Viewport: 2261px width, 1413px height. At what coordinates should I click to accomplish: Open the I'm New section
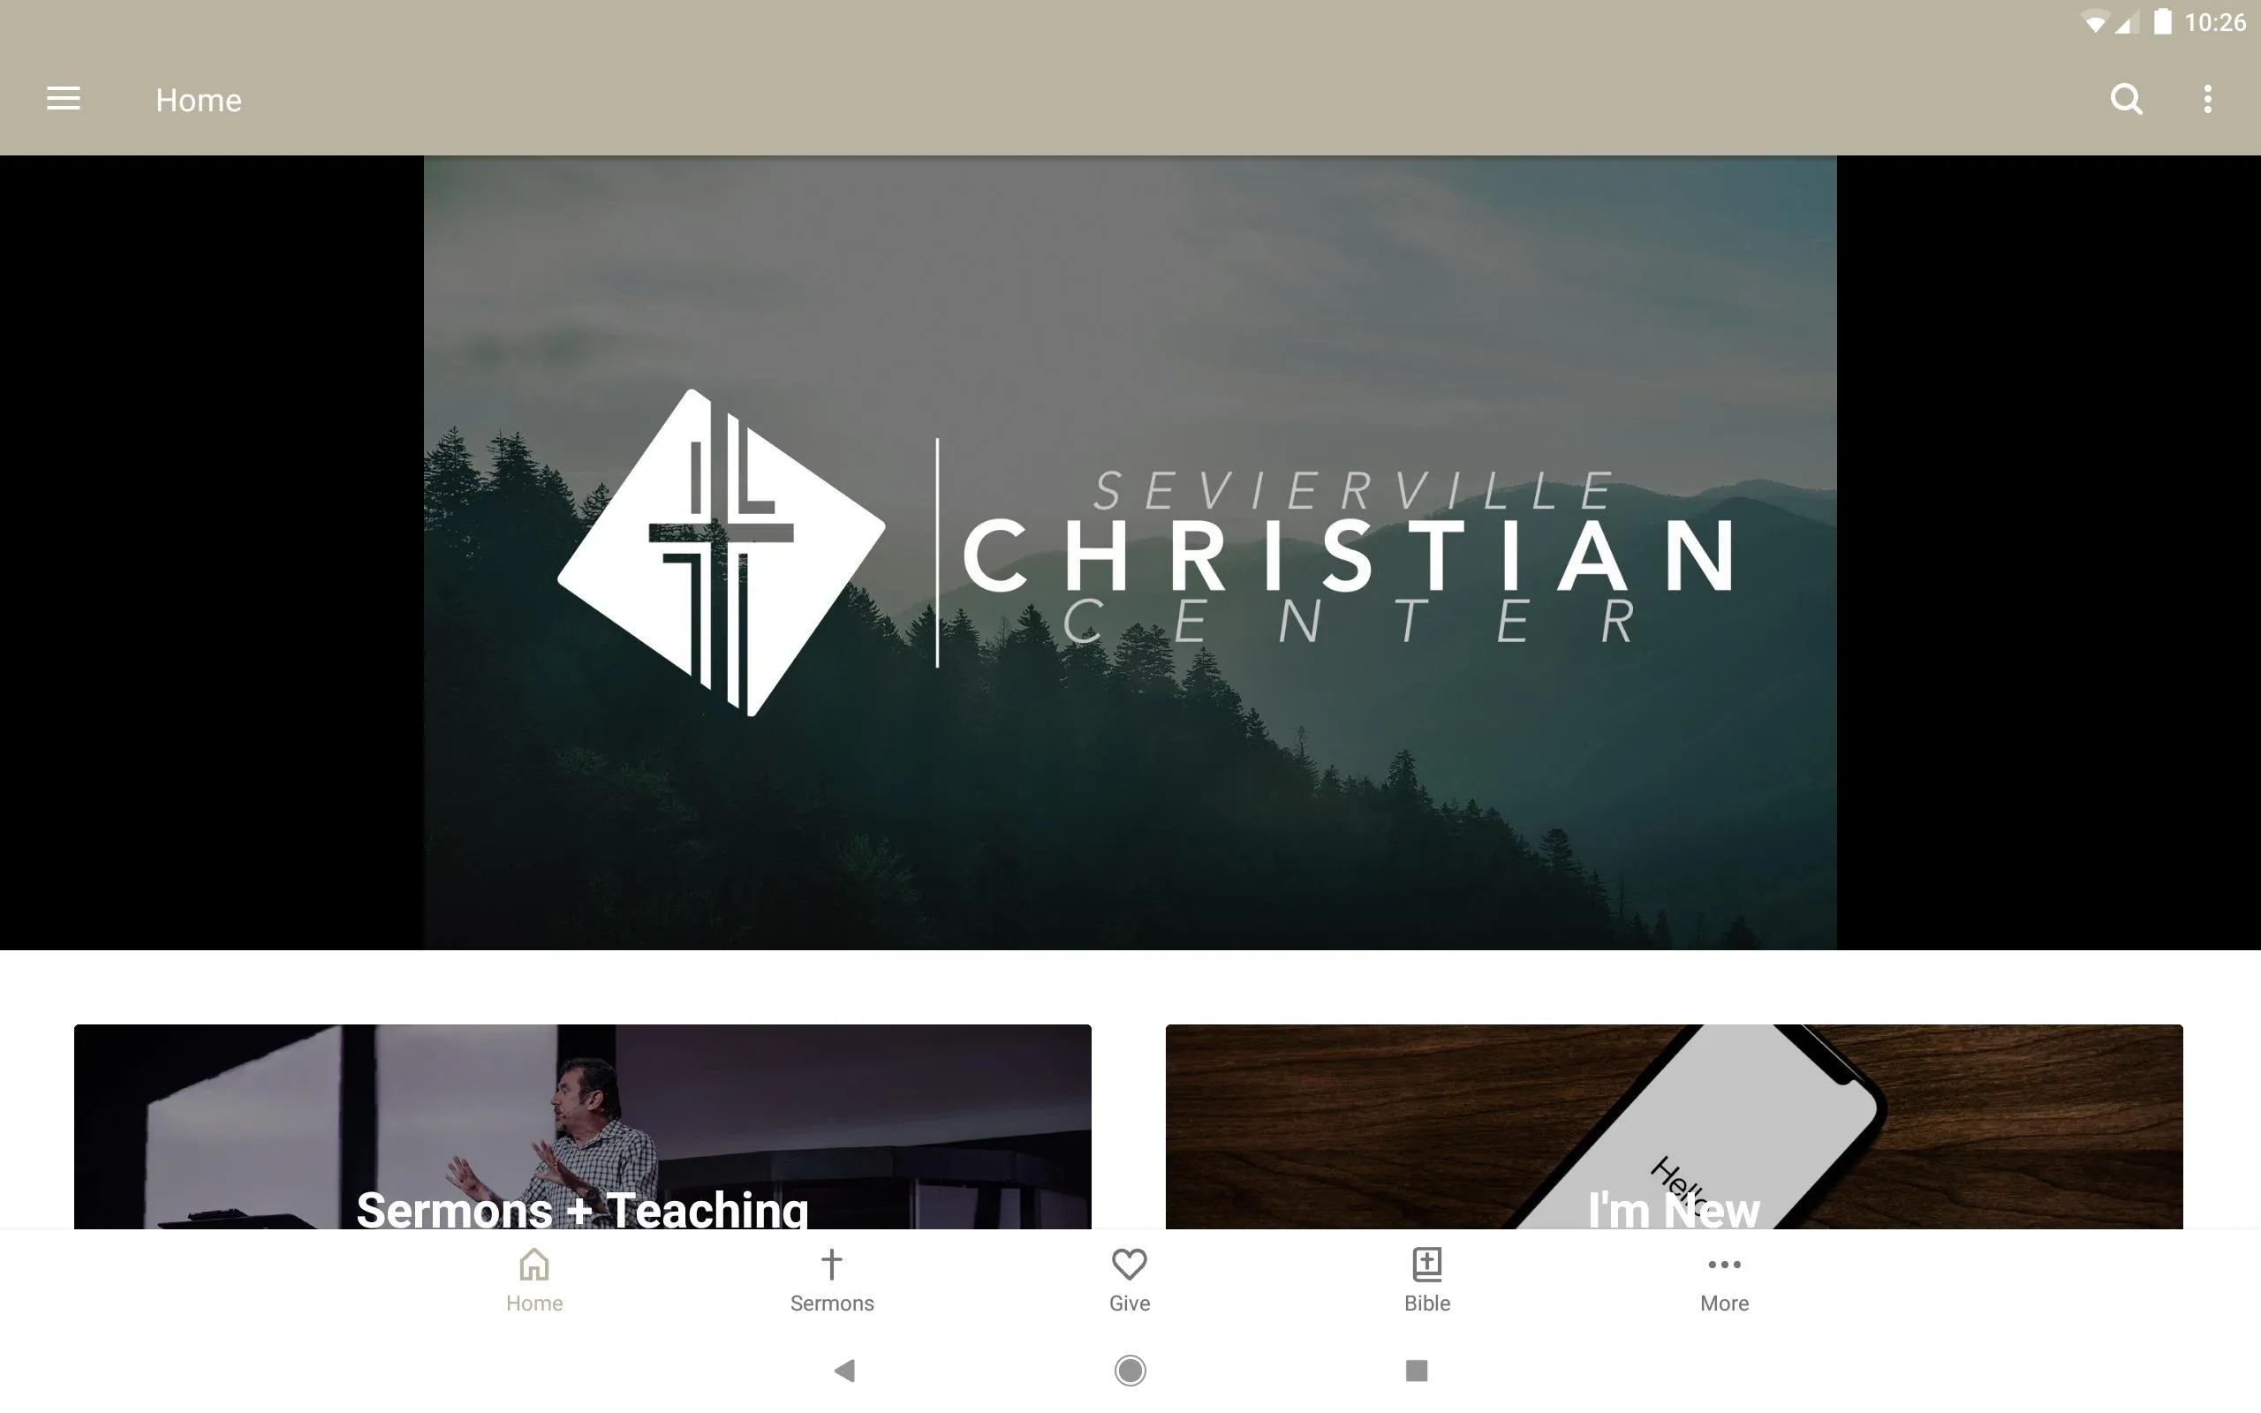1674,1127
